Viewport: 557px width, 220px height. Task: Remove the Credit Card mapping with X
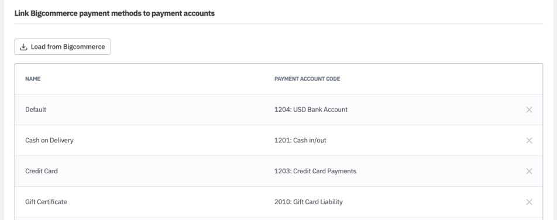(529, 171)
